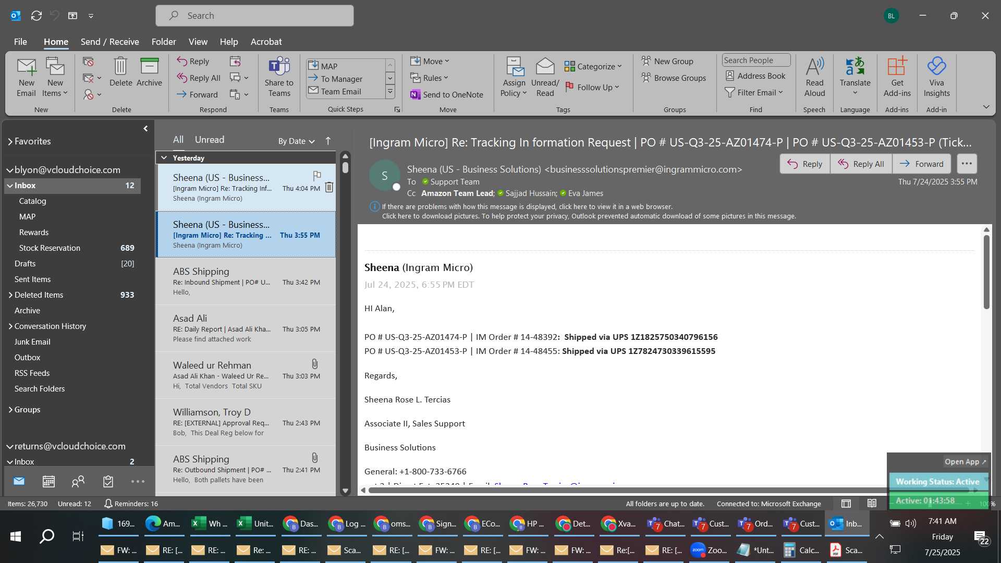This screenshot has height=563, width=1001.
Task: Show only Unread messages
Action: (x=210, y=140)
